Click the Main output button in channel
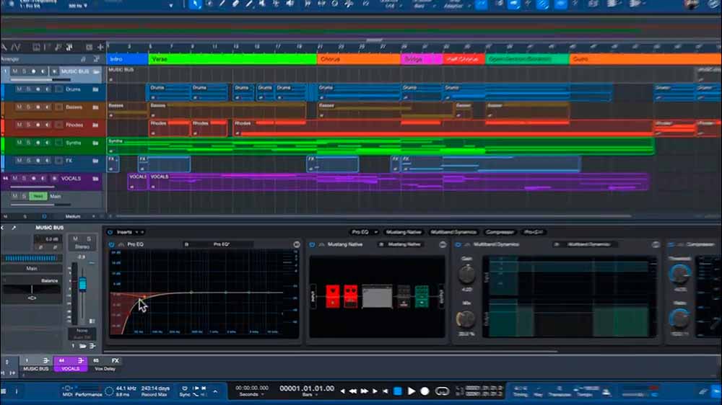Screen dimensions: 722x405 pos(32,269)
